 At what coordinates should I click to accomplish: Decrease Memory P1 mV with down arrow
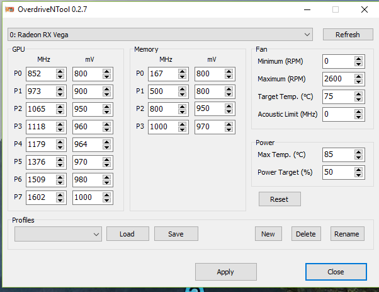click(x=229, y=94)
